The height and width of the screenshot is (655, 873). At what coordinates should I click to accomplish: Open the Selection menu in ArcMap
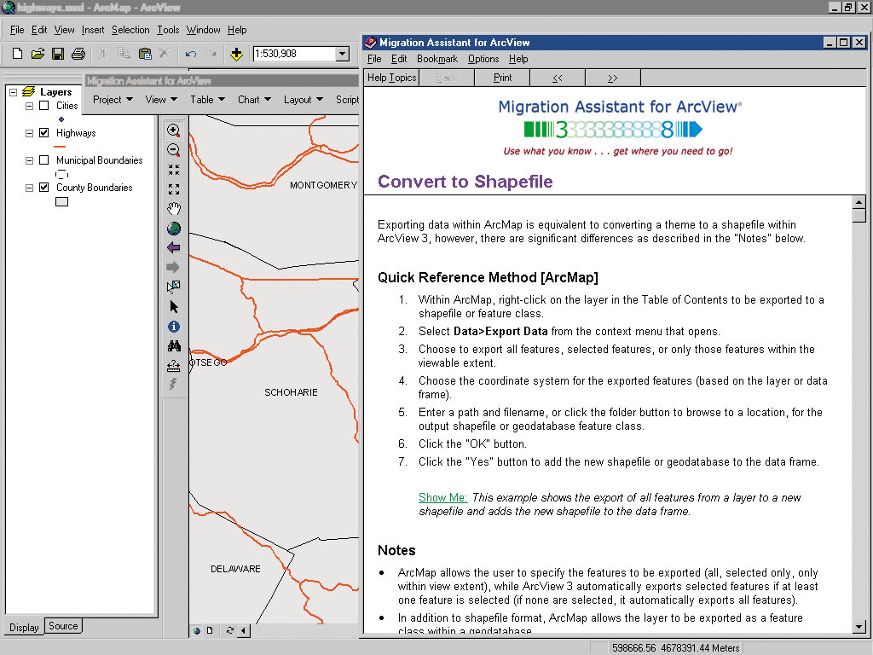coord(130,30)
